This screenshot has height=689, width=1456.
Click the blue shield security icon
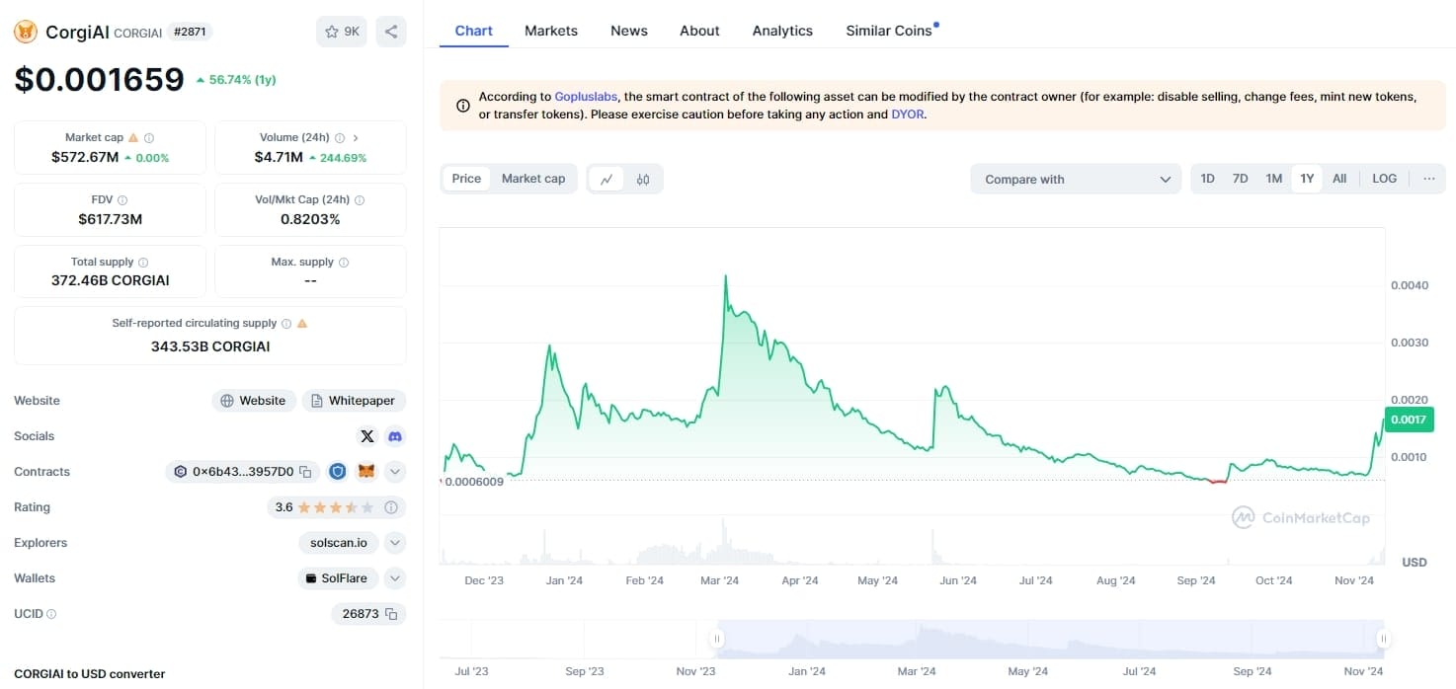(338, 472)
